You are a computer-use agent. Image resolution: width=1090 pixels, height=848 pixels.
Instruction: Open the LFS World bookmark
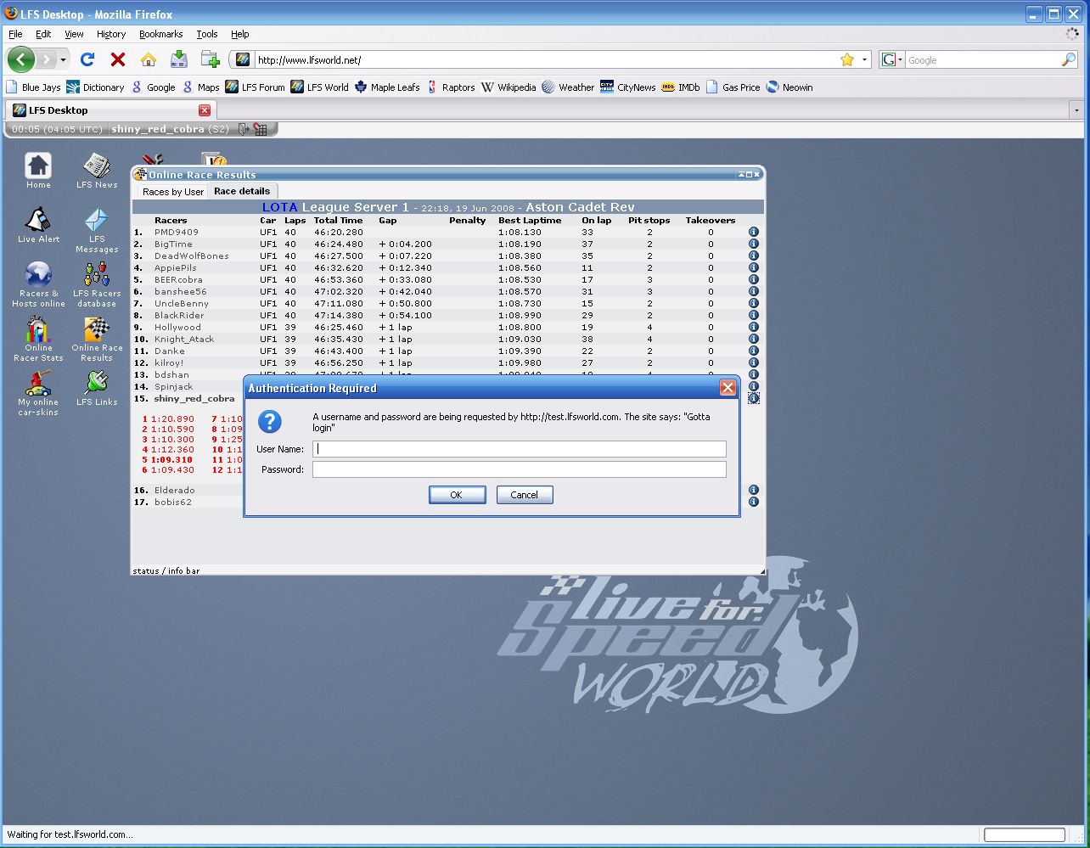(x=320, y=87)
